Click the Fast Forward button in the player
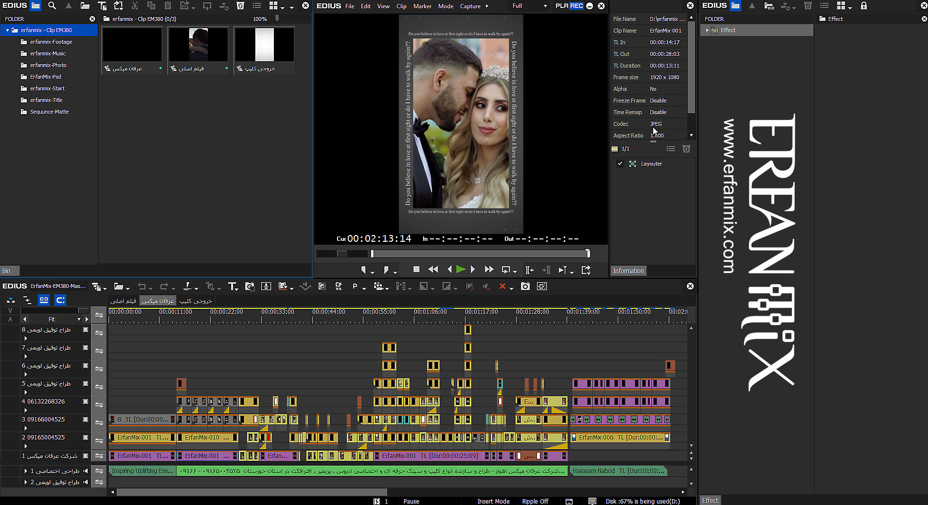Viewport: 928px width, 505px height. (x=489, y=269)
